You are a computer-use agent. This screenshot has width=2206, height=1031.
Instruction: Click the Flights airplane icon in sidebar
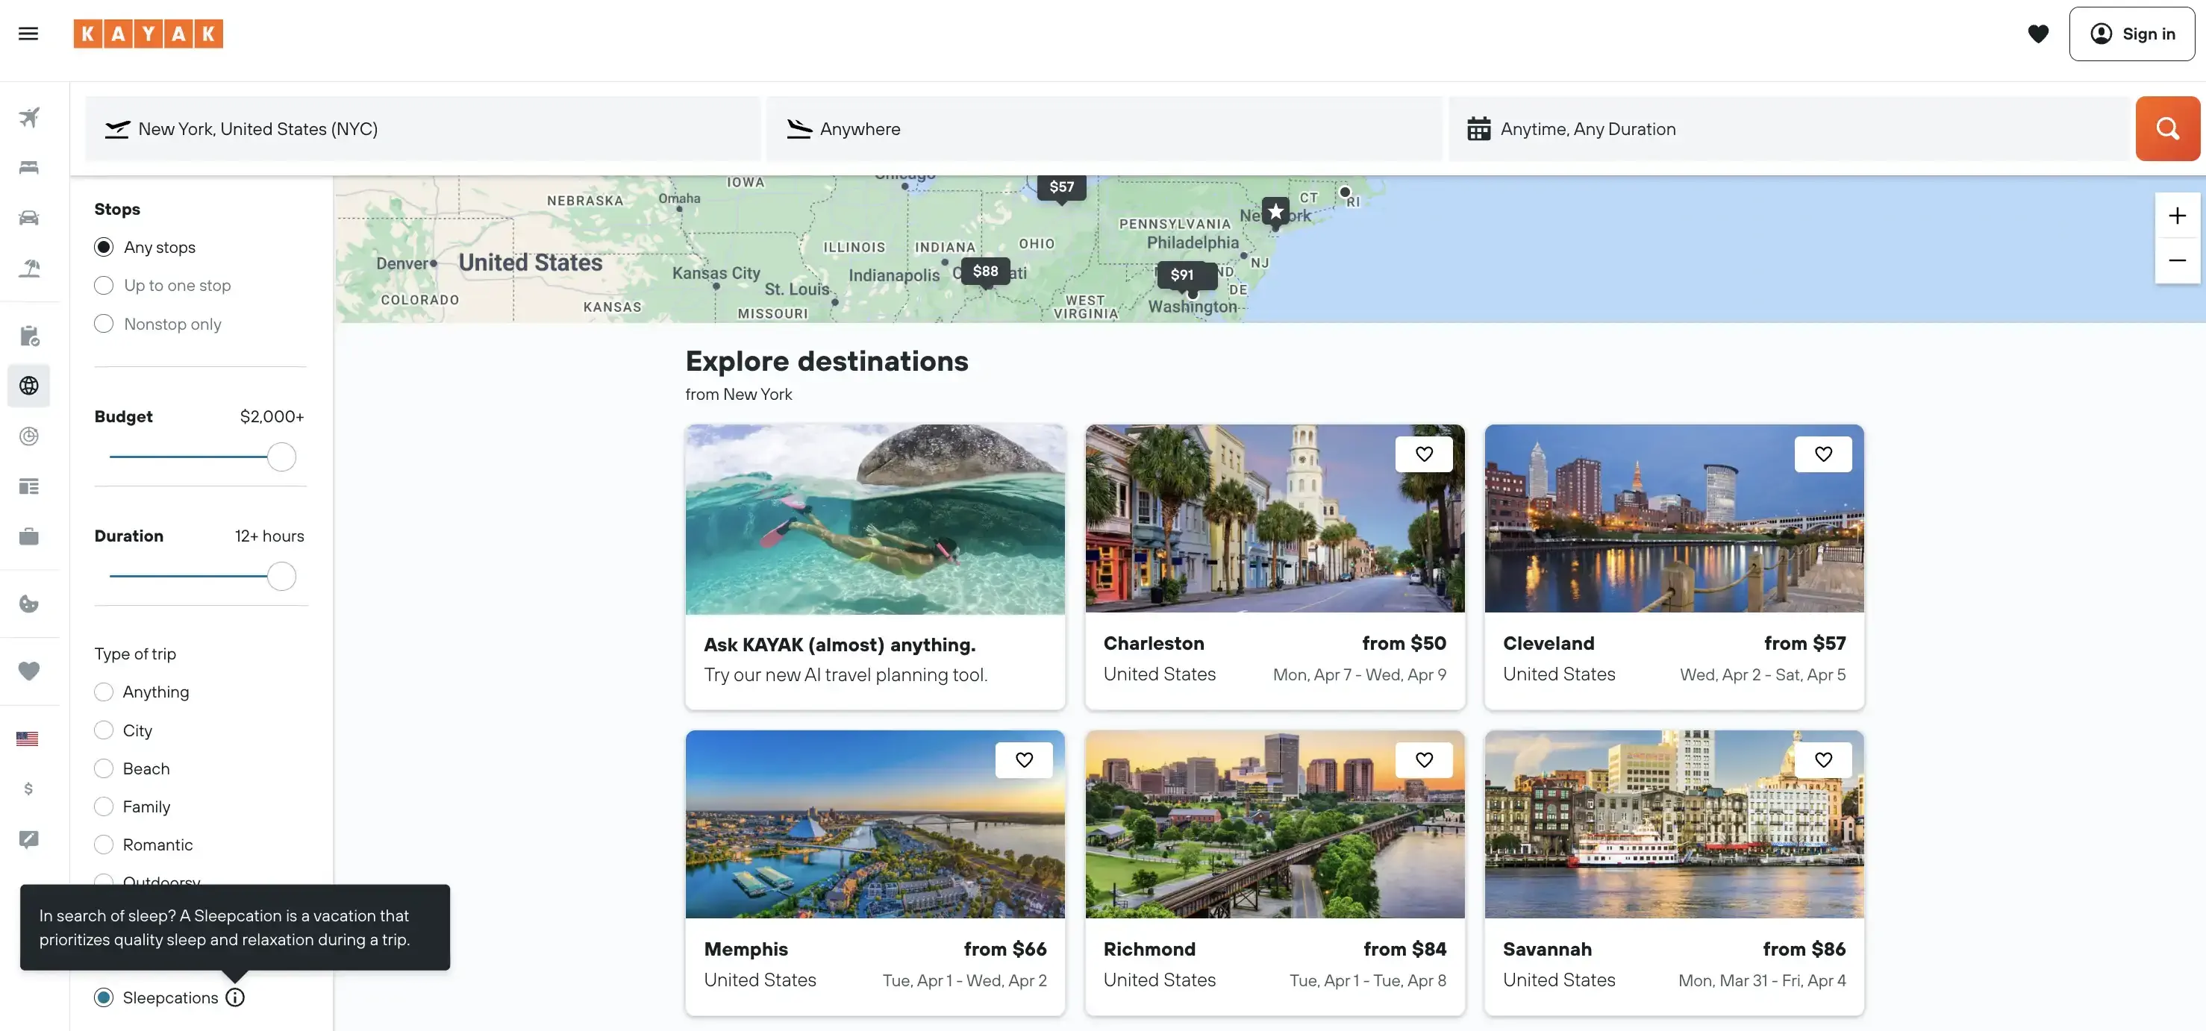(29, 117)
